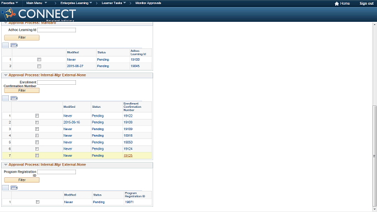Open Adhoc Learning Id 19045

[135, 66]
